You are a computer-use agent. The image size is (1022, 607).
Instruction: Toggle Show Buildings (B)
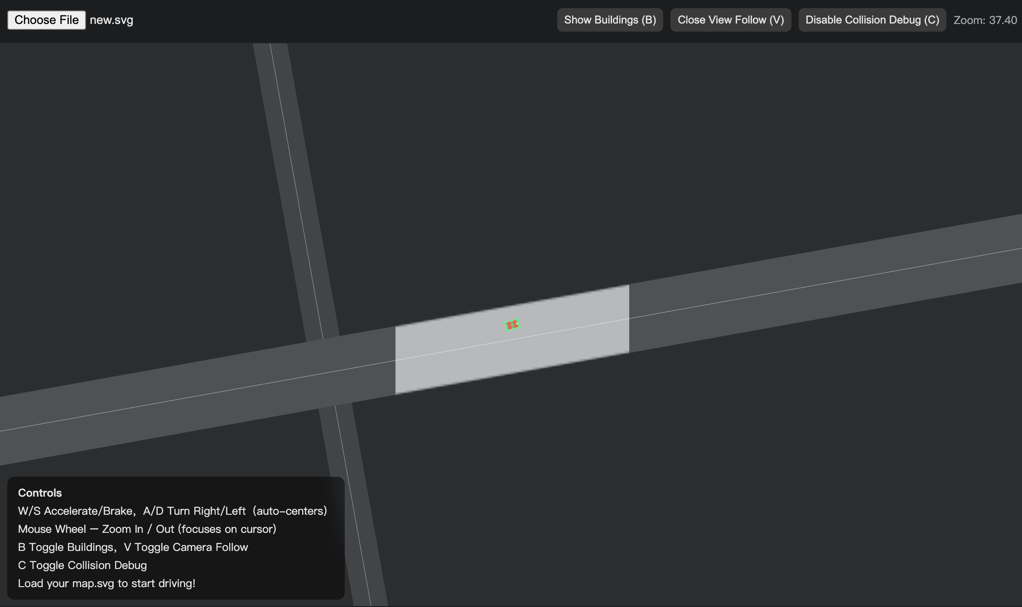610,20
